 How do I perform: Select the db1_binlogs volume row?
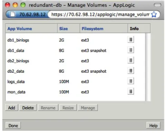click(x=75, y=40)
